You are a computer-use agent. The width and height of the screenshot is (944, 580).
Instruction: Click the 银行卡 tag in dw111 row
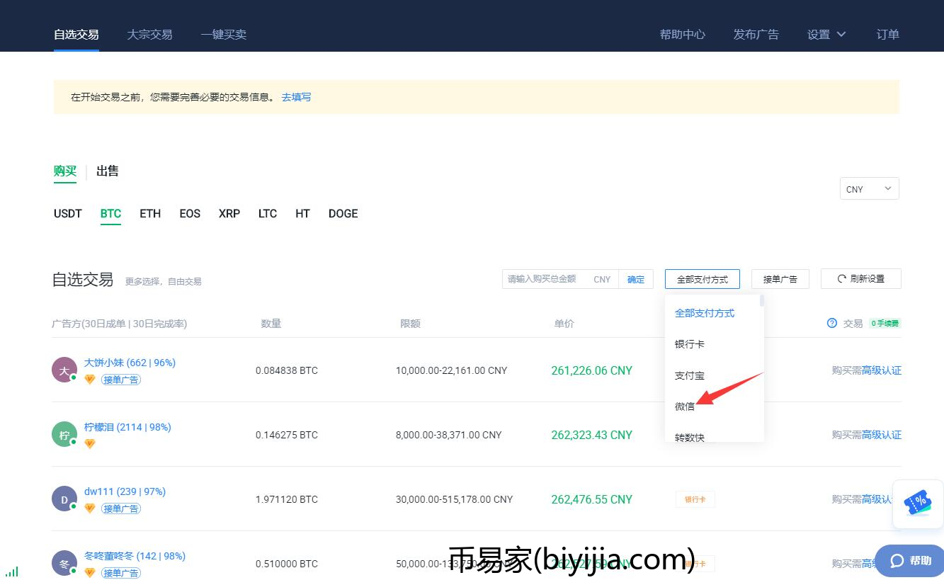click(695, 499)
